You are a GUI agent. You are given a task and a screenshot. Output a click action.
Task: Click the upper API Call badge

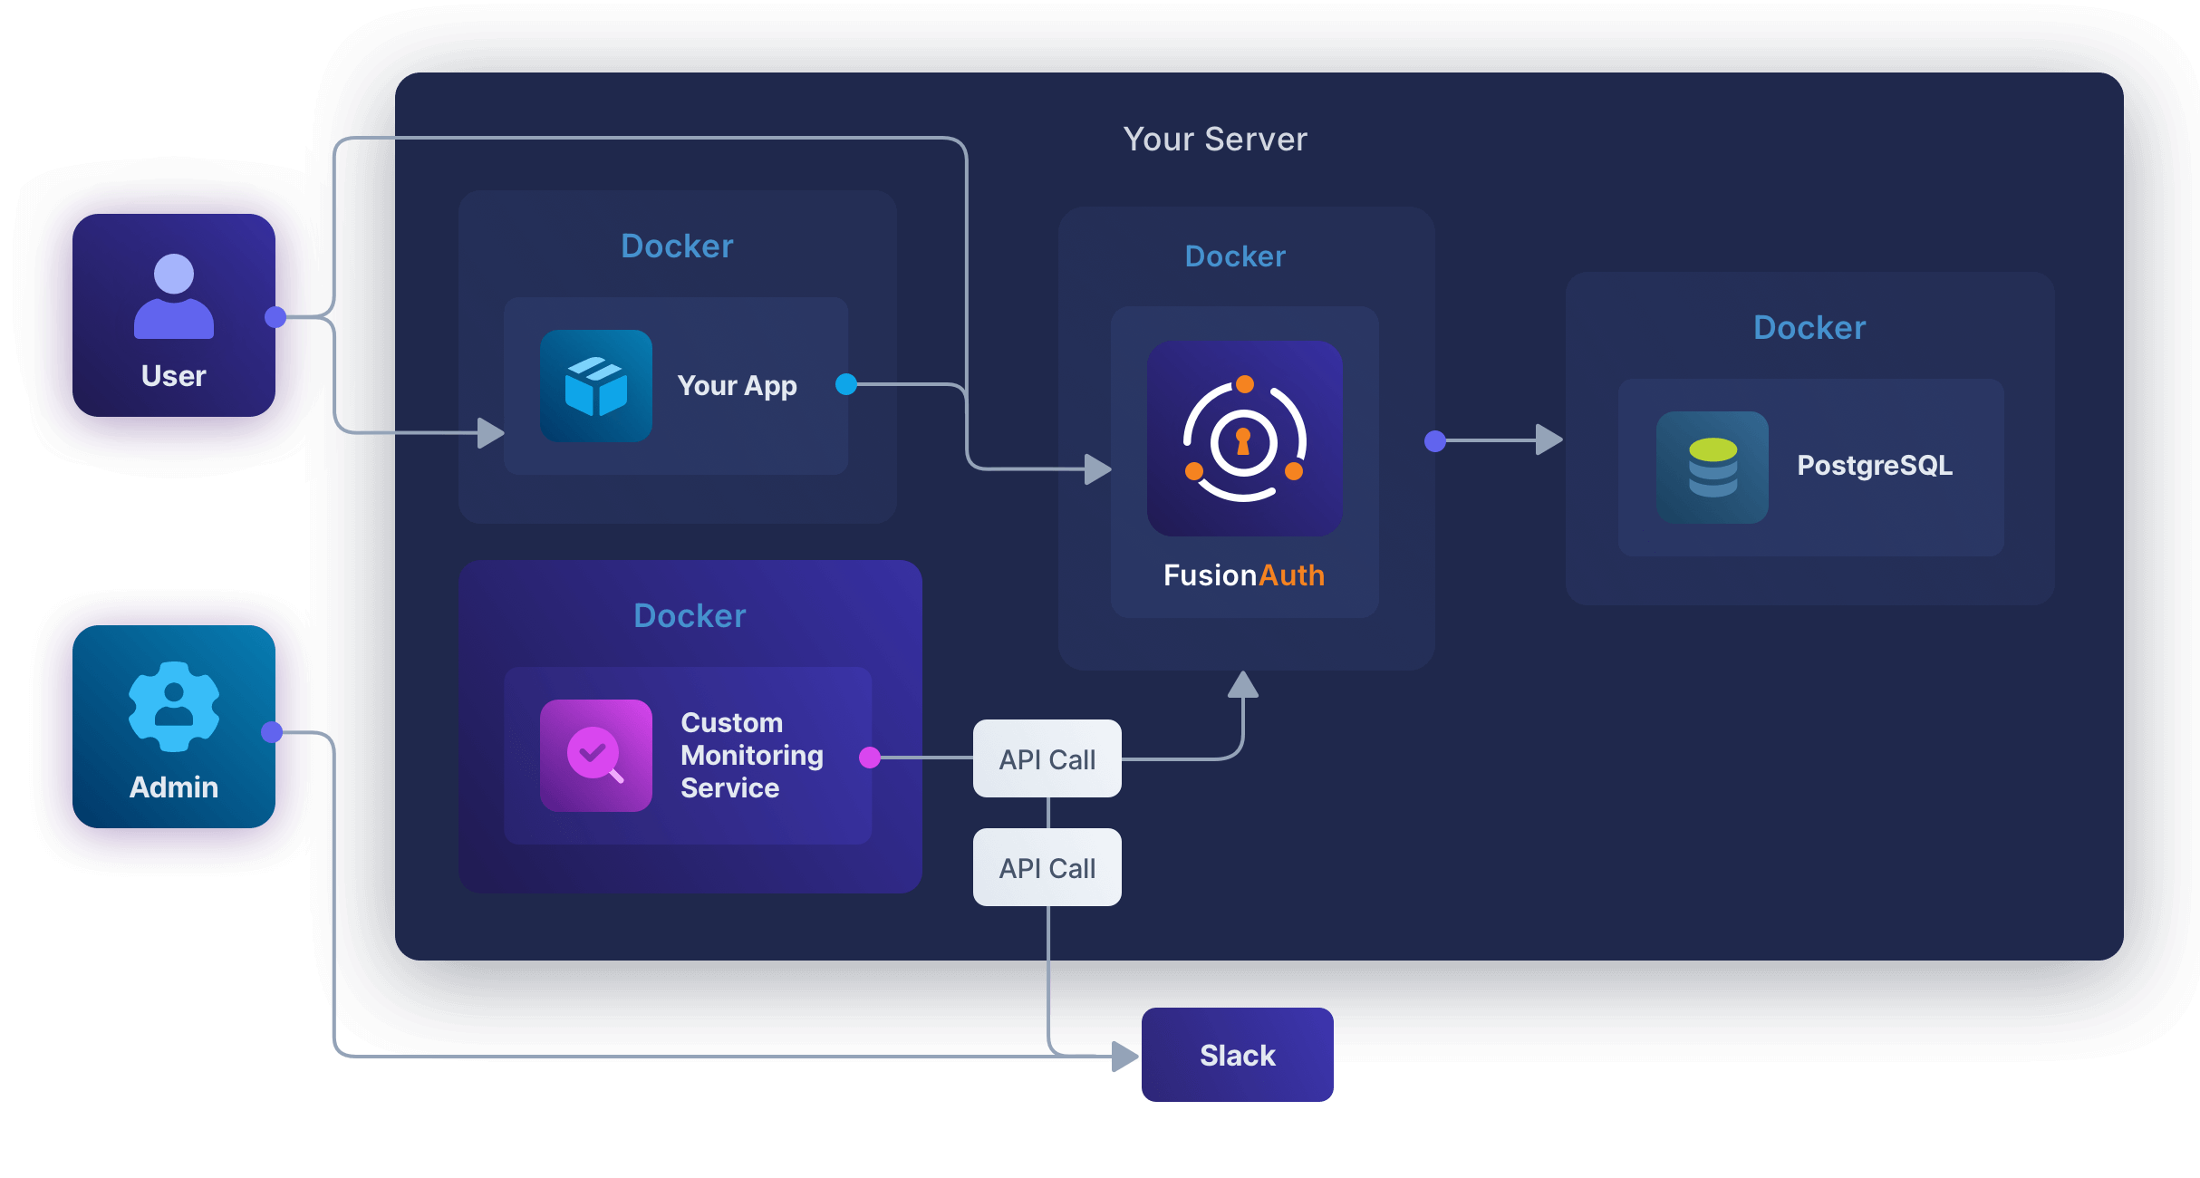pos(1047,758)
